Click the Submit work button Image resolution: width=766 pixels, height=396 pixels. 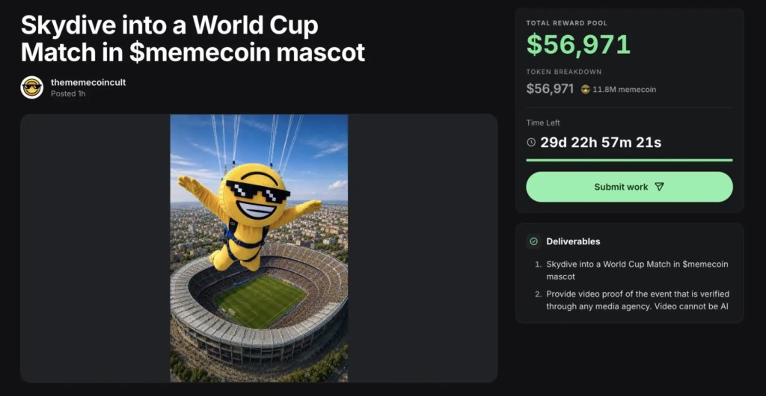coord(629,187)
